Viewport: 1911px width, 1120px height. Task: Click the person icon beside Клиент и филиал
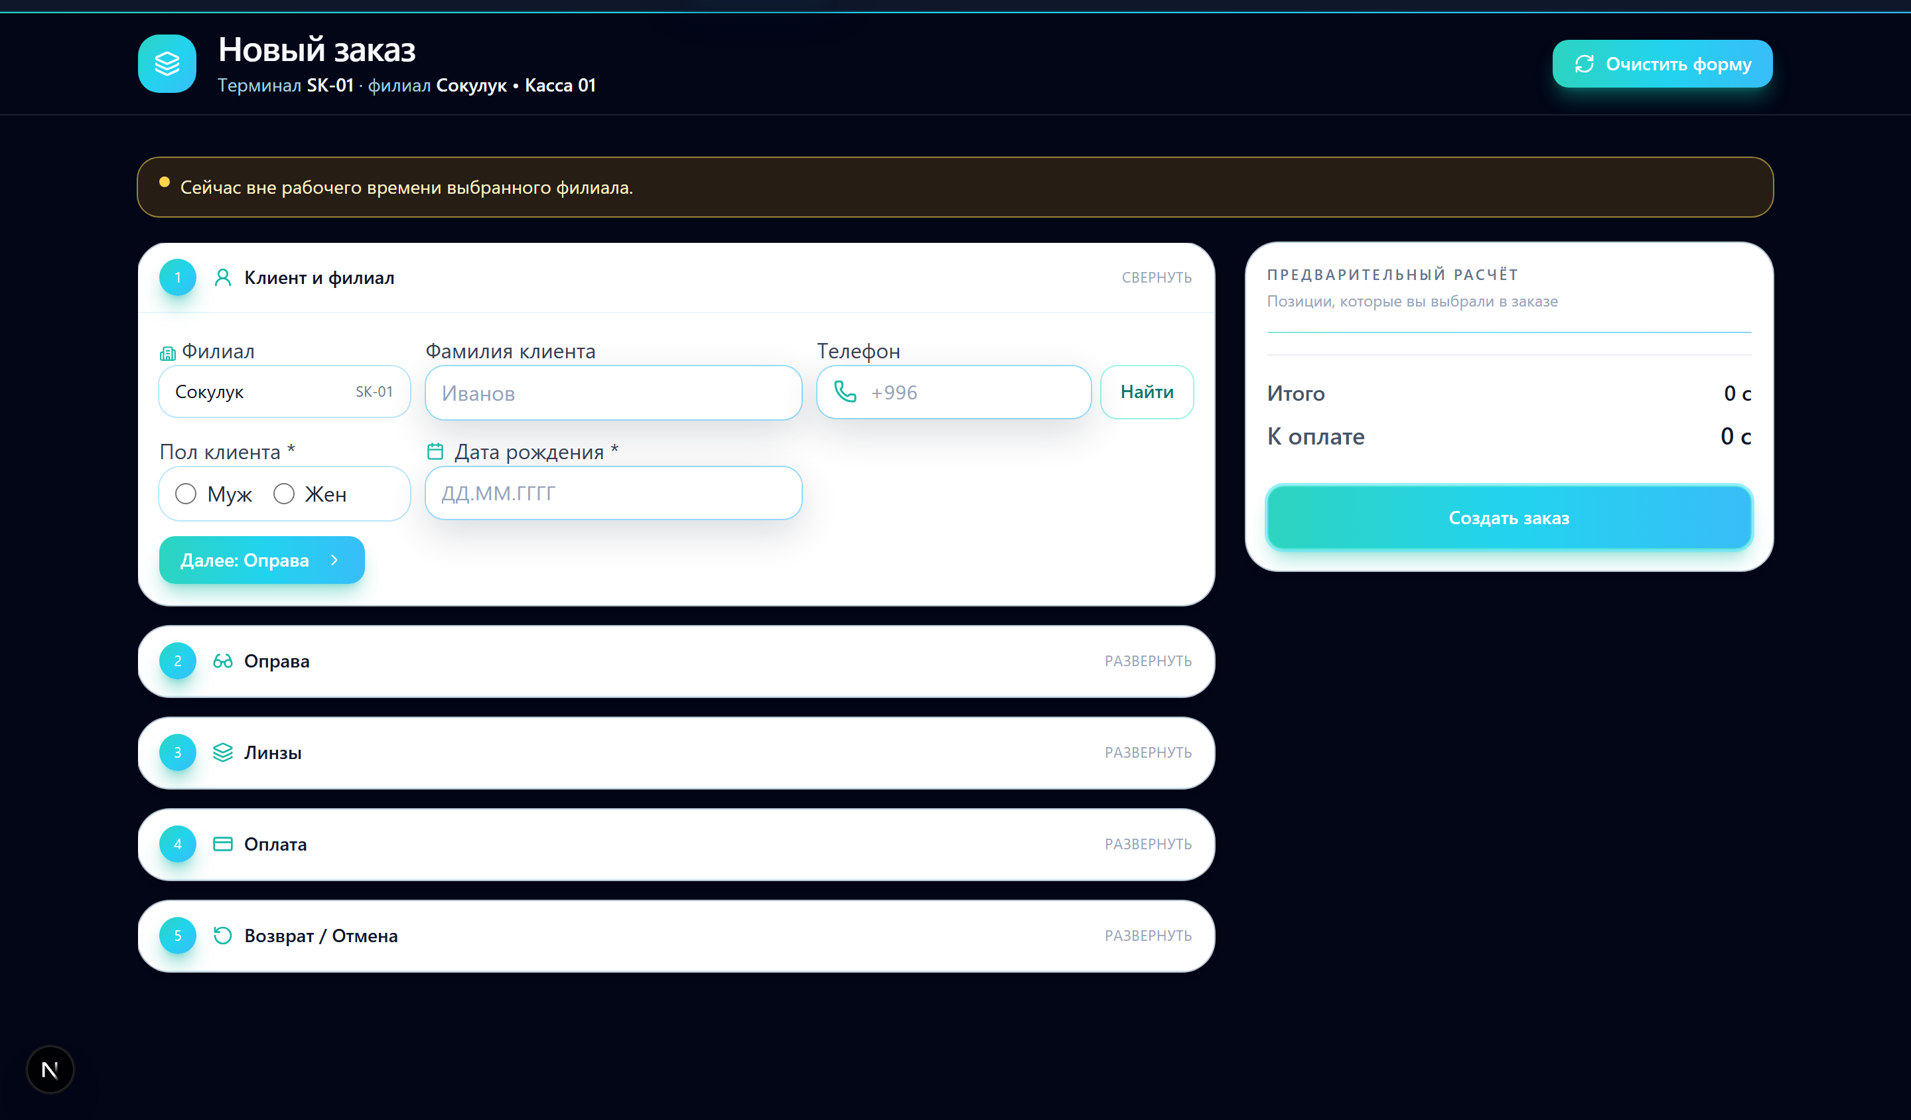click(x=222, y=277)
